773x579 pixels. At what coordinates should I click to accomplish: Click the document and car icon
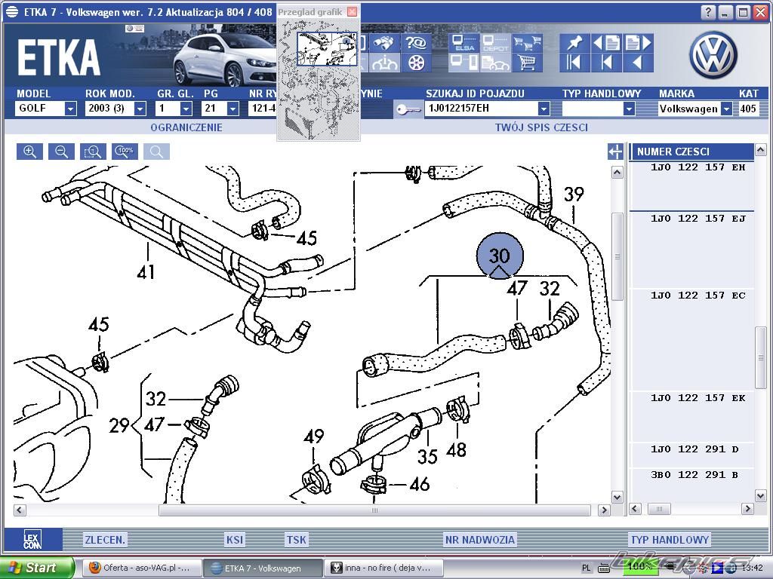495,63
